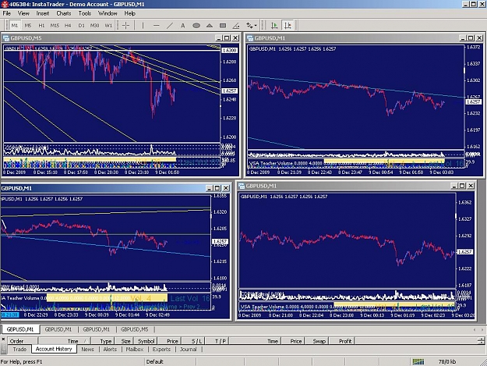This screenshot has height=366, width=487.
Task: Switch timeframe to W1
Action: (x=108, y=26)
